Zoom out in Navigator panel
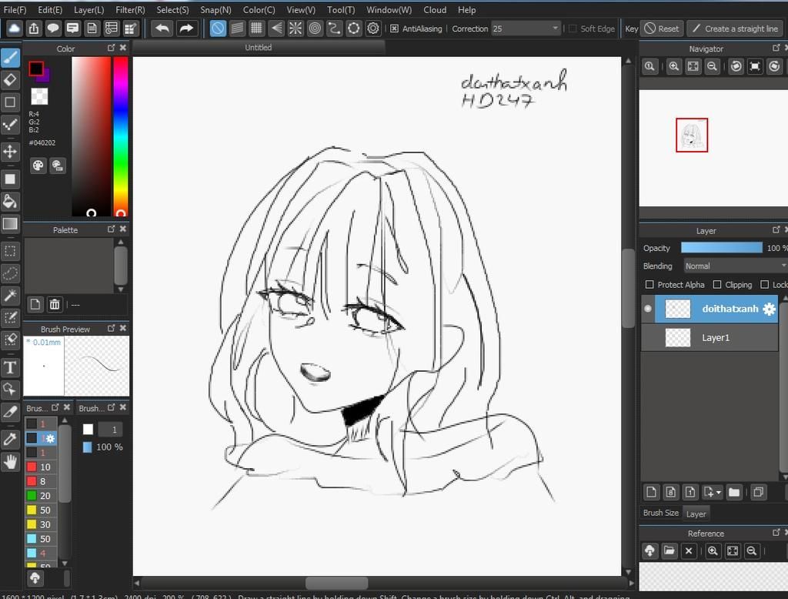 (712, 66)
